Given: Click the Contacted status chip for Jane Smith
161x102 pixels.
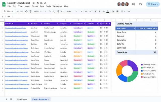Looking at the screenshot, I should (91, 32).
